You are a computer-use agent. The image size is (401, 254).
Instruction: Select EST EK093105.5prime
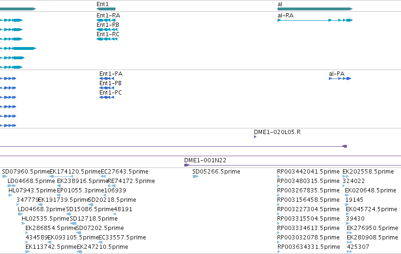[73, 238]
